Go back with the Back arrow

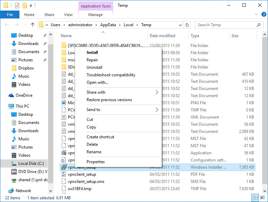pos(7,25)
